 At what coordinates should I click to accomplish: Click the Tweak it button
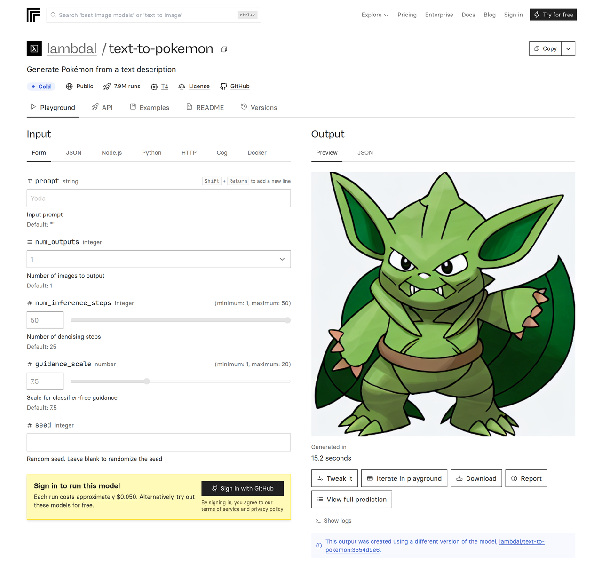point(334,478)
